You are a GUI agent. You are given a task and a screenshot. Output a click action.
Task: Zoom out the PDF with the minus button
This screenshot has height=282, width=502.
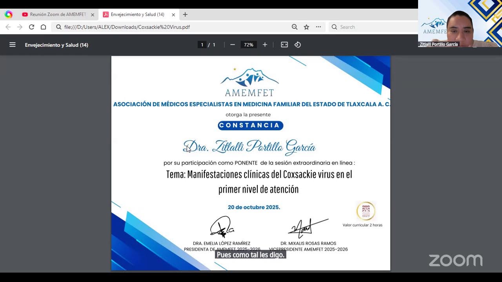[x=232, y=45]
